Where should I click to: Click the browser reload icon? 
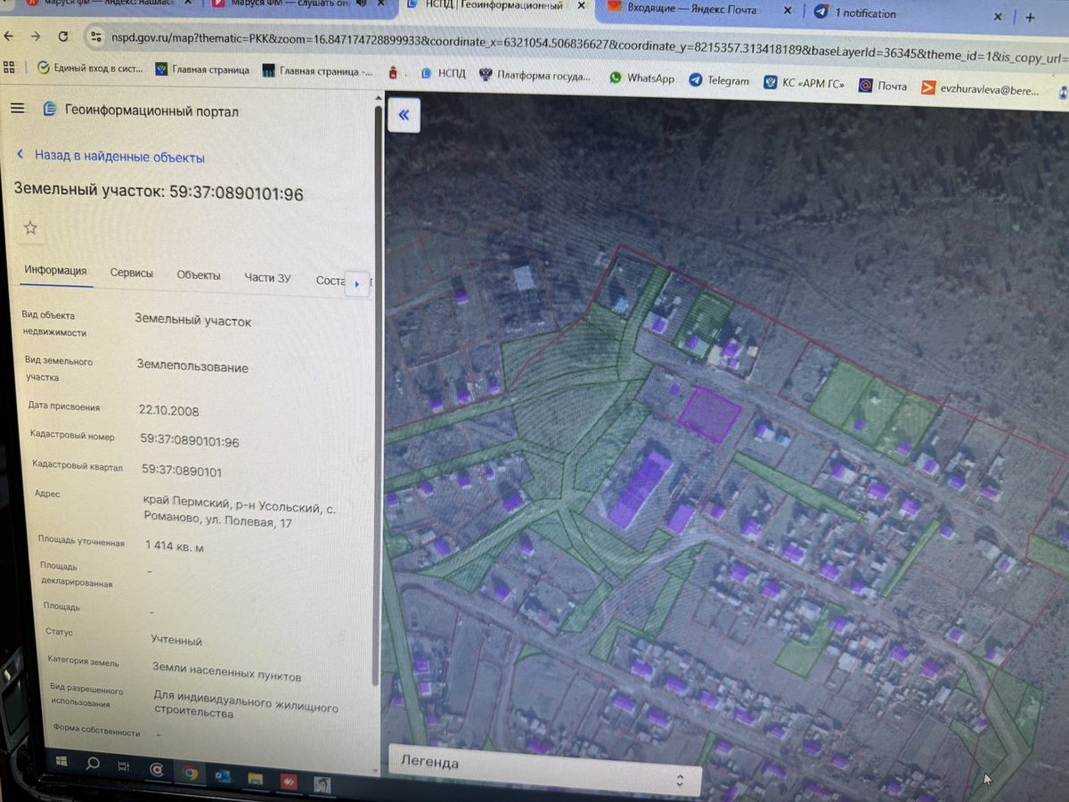(62, 37)
